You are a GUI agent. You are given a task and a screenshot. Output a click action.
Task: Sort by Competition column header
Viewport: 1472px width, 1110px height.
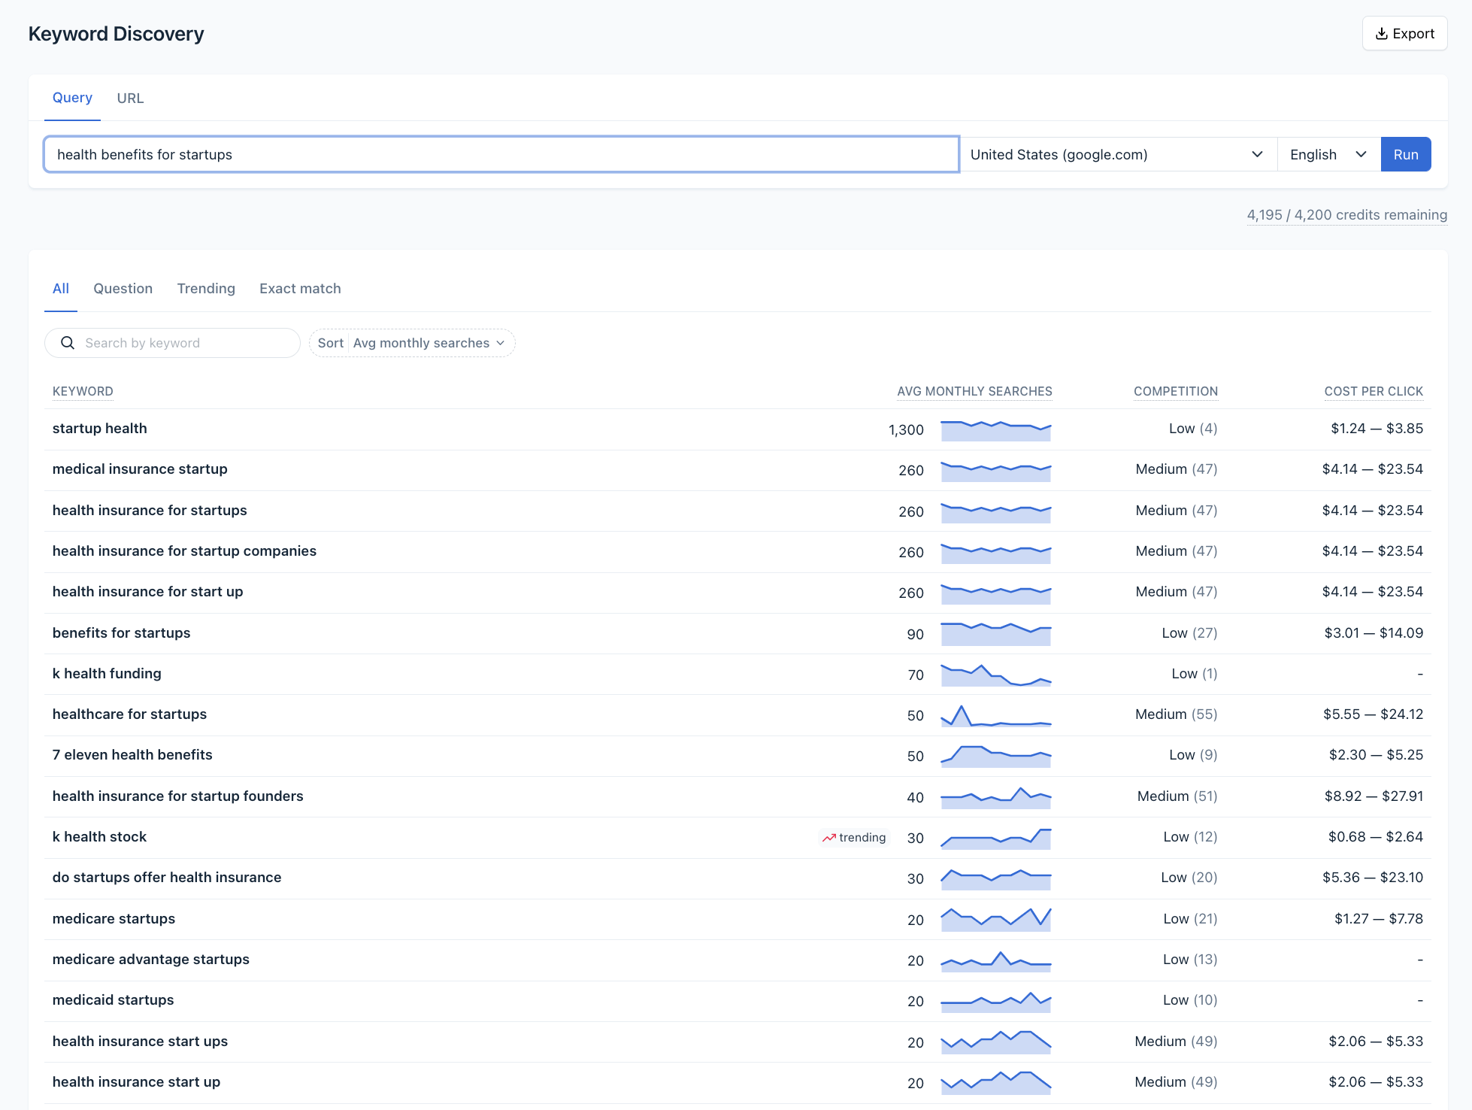click(x=1175, y=391)
